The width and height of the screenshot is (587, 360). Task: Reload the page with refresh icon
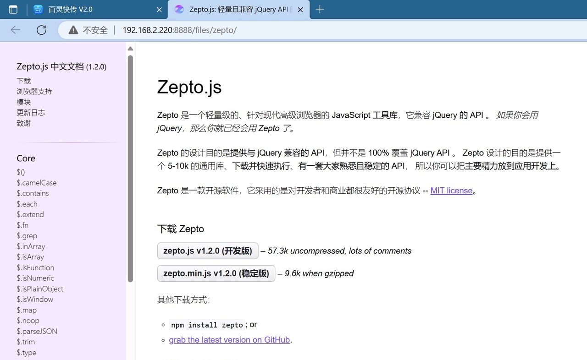click(x=41, y=30)
